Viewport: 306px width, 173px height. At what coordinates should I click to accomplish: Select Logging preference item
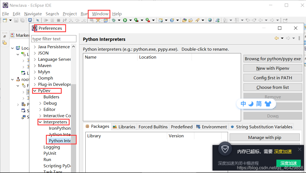coord(52,147)
